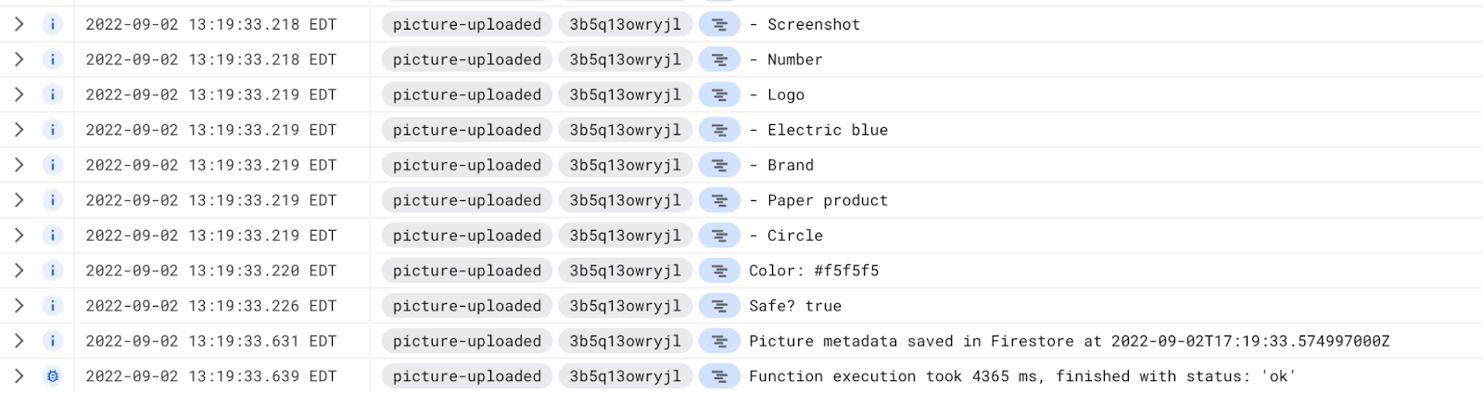Click trace icon on Circle row
Image resolution: width=1483 pixels, height=393 pixels.
click(x=719, y=235)
